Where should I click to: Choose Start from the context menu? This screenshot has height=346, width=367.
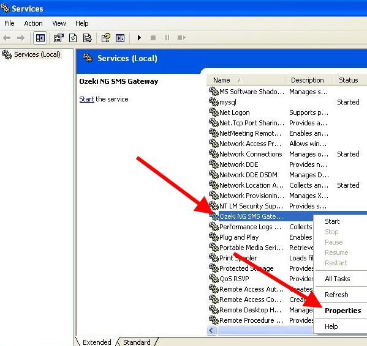click(332, 221)
